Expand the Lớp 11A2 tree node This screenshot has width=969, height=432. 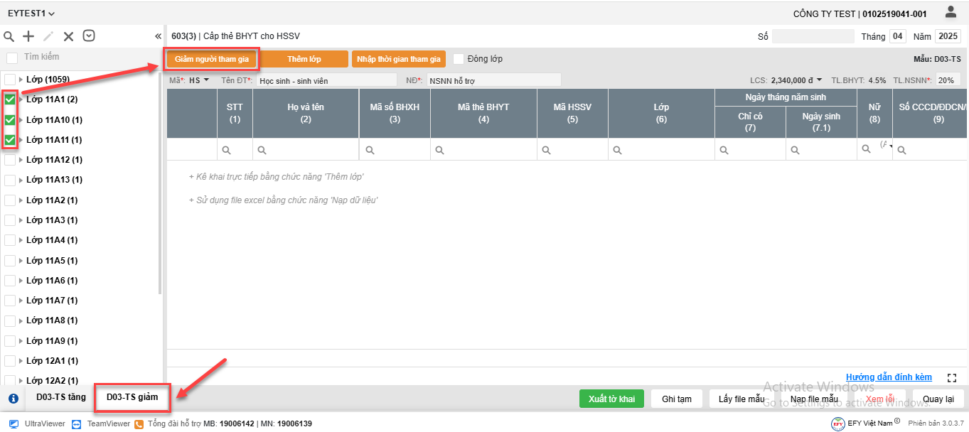[21, 200]
